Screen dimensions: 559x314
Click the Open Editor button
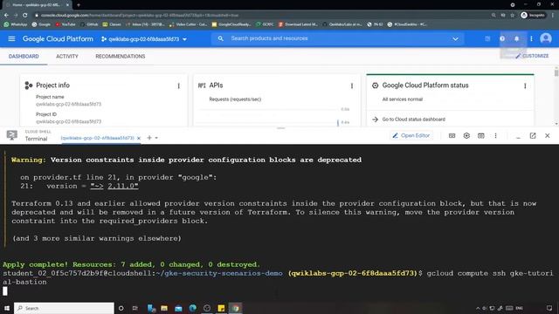tap(411, 136)
